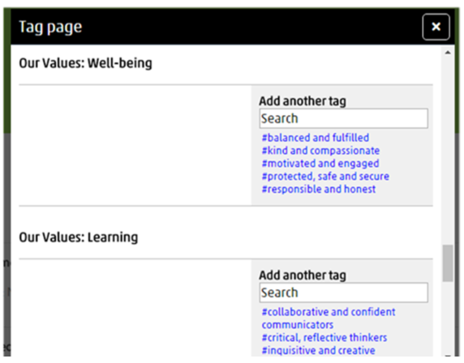Focus the Well-being tag Search field
This screenshot has width=464, height=363.
pos(344,118)
